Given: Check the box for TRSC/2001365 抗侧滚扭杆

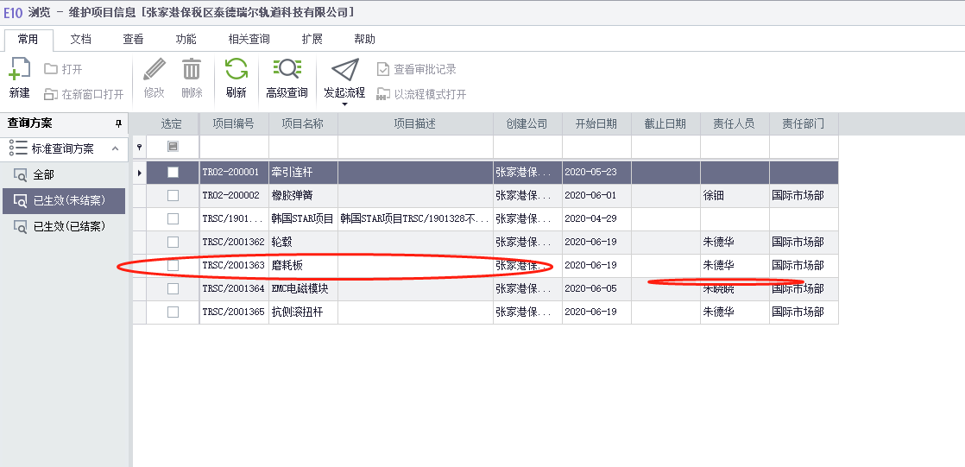Looking at the screenshot, I should click(x=173, y=312).
